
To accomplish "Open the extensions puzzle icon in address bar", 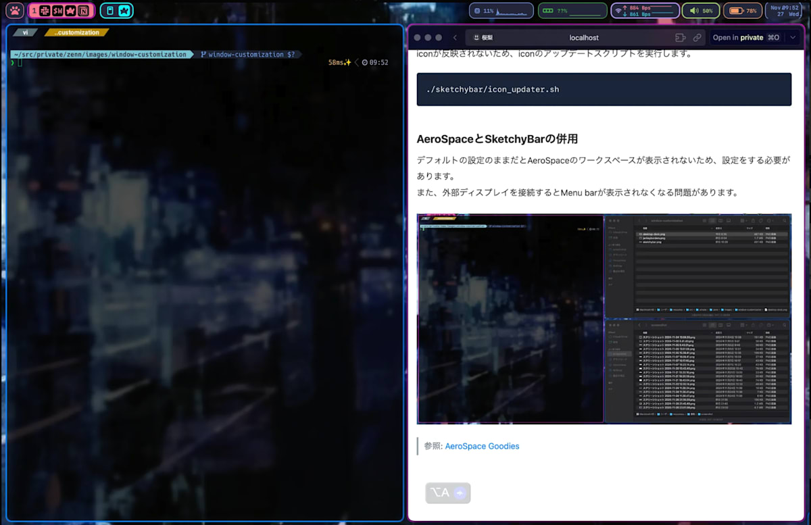I will [x=681, y=38].
